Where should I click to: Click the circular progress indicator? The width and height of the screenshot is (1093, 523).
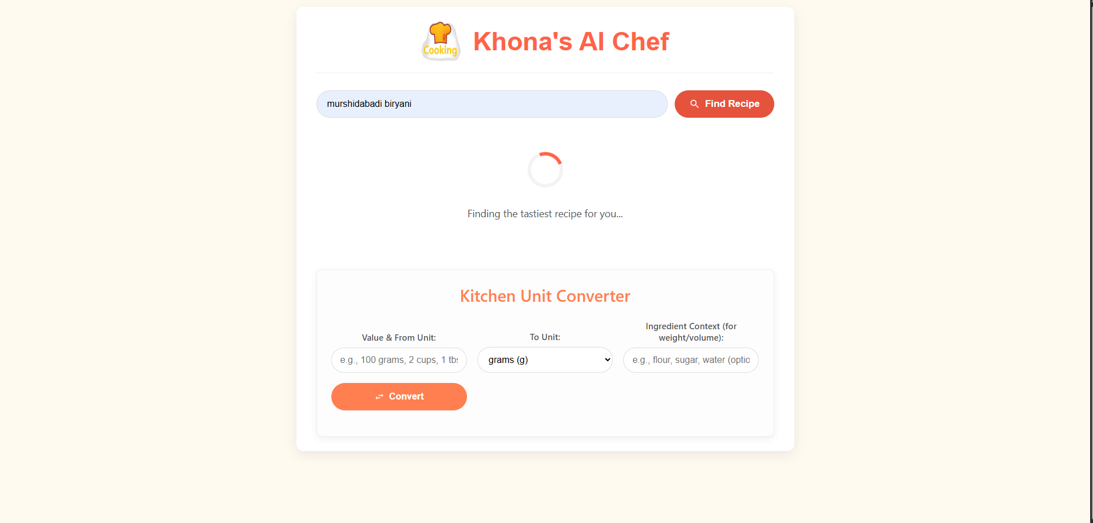[x=545, y=169]
